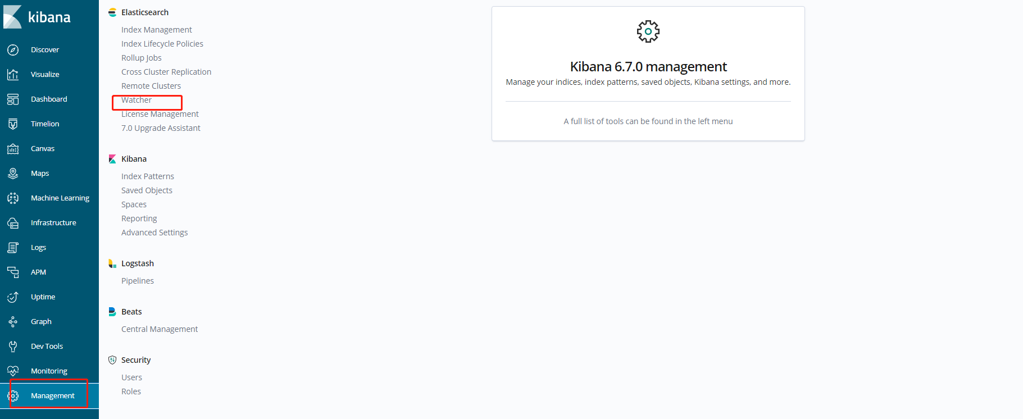The width and height of the screenshot is (1023, 419).
Task: Open Logstash Pipelines link
Action: coord(138,281)
